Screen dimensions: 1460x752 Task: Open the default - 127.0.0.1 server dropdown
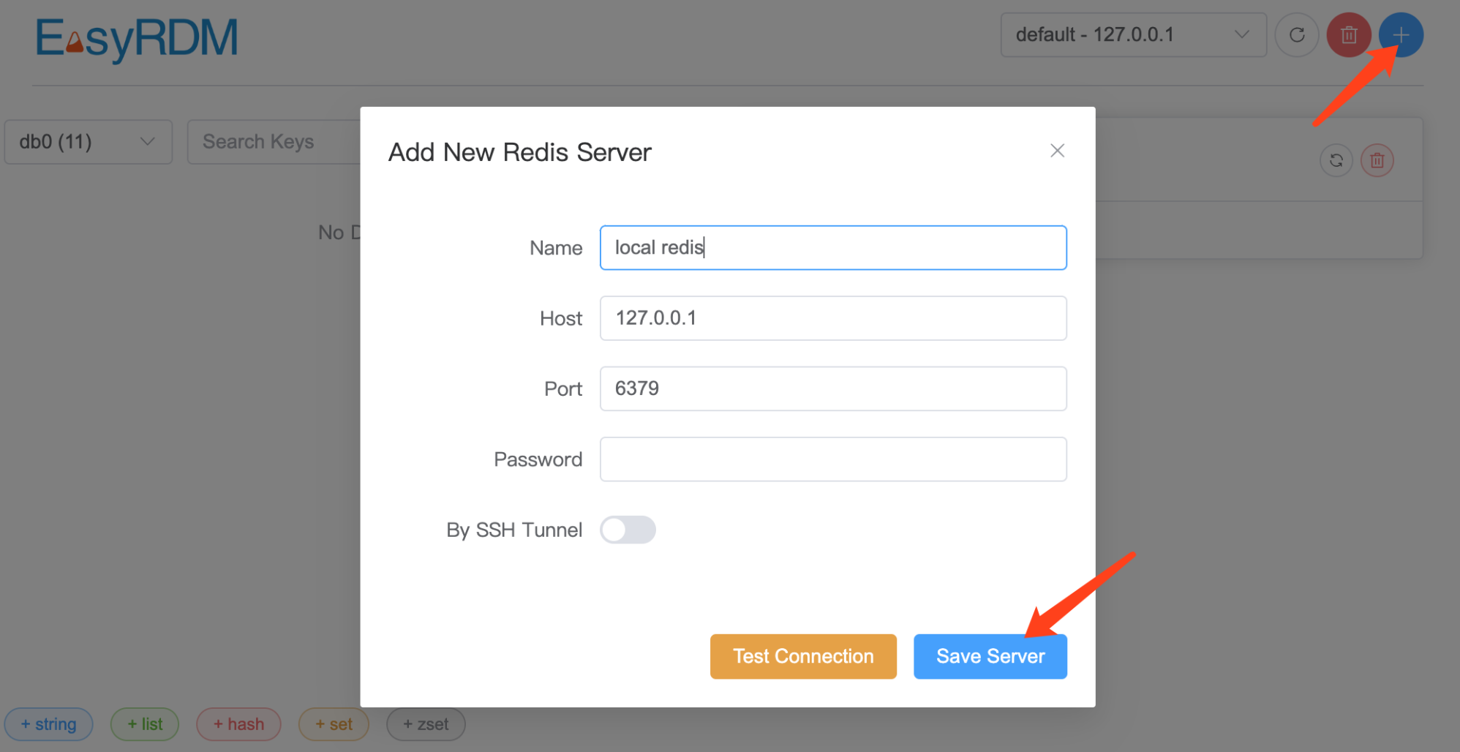(1133, 34)
